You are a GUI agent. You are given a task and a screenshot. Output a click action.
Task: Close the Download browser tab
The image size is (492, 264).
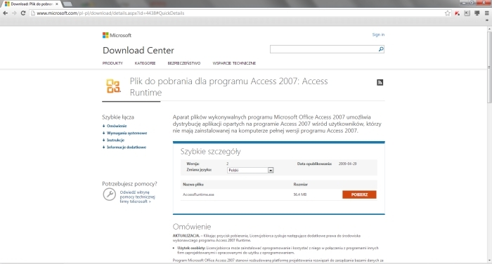[57, 4]
